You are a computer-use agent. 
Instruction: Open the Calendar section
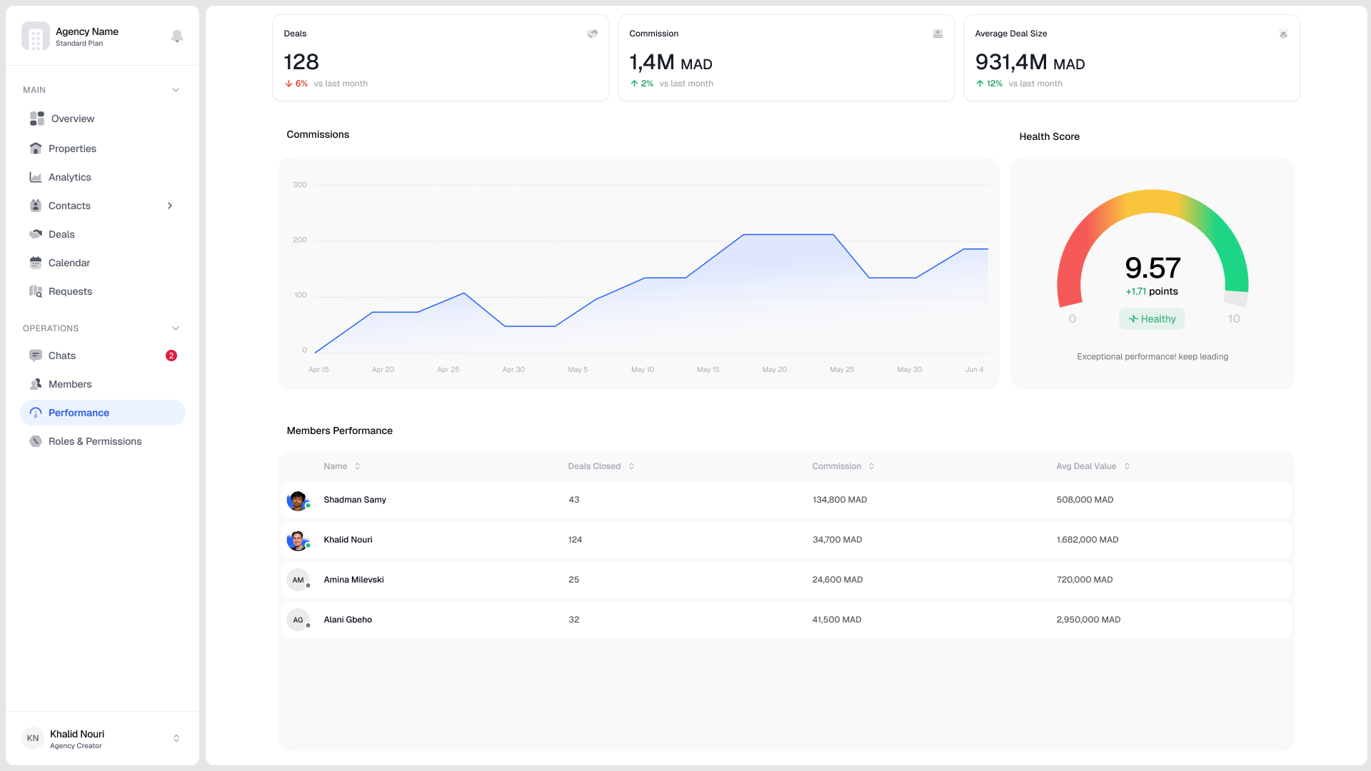[69, 263]
